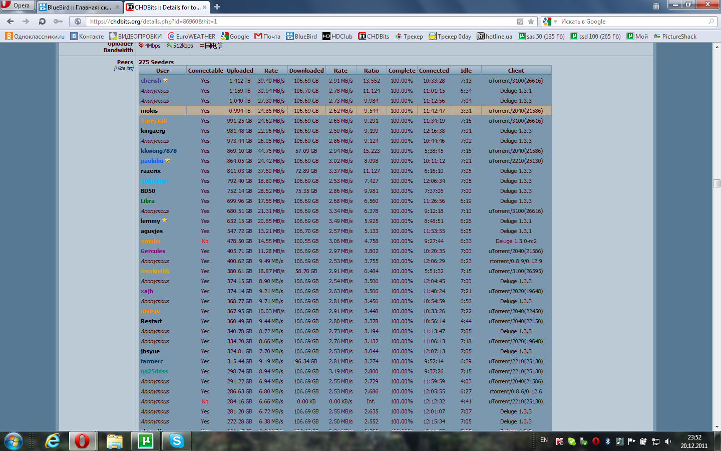721x451 pixels.
Task: Select the CHDBits Details tab
Action: click(167, 7)
